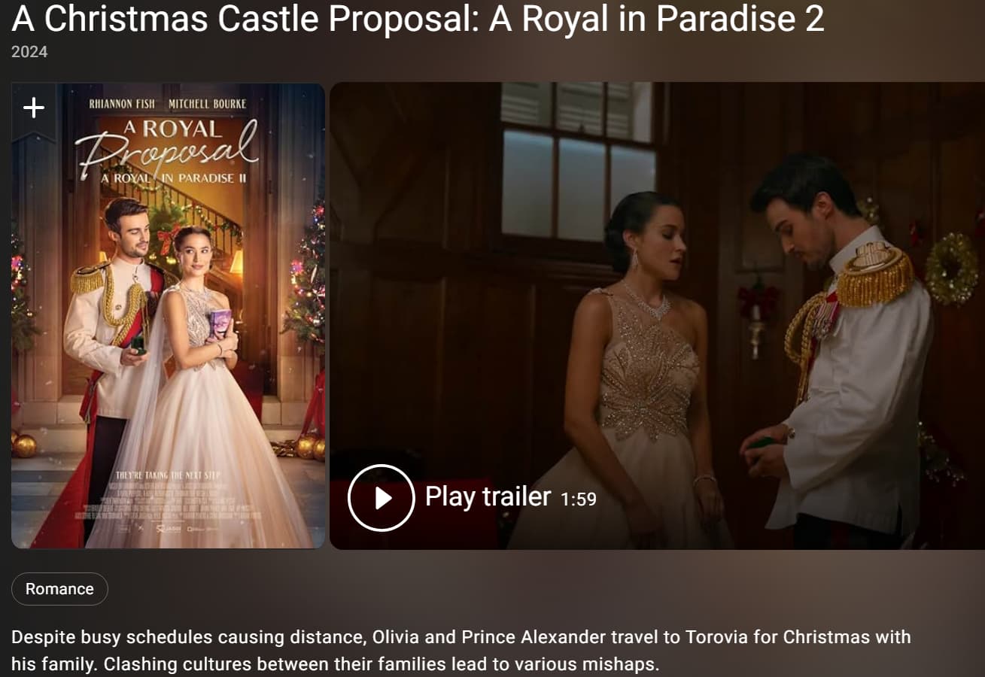Add the movie to watchlist with plus icon
The width and height of the screenshot is (985, 677).
tap(34, 108)
